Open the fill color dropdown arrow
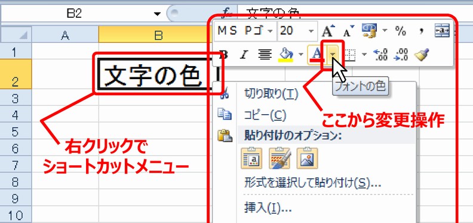Viewport: 473px width, 223px height. click(300, 55)
